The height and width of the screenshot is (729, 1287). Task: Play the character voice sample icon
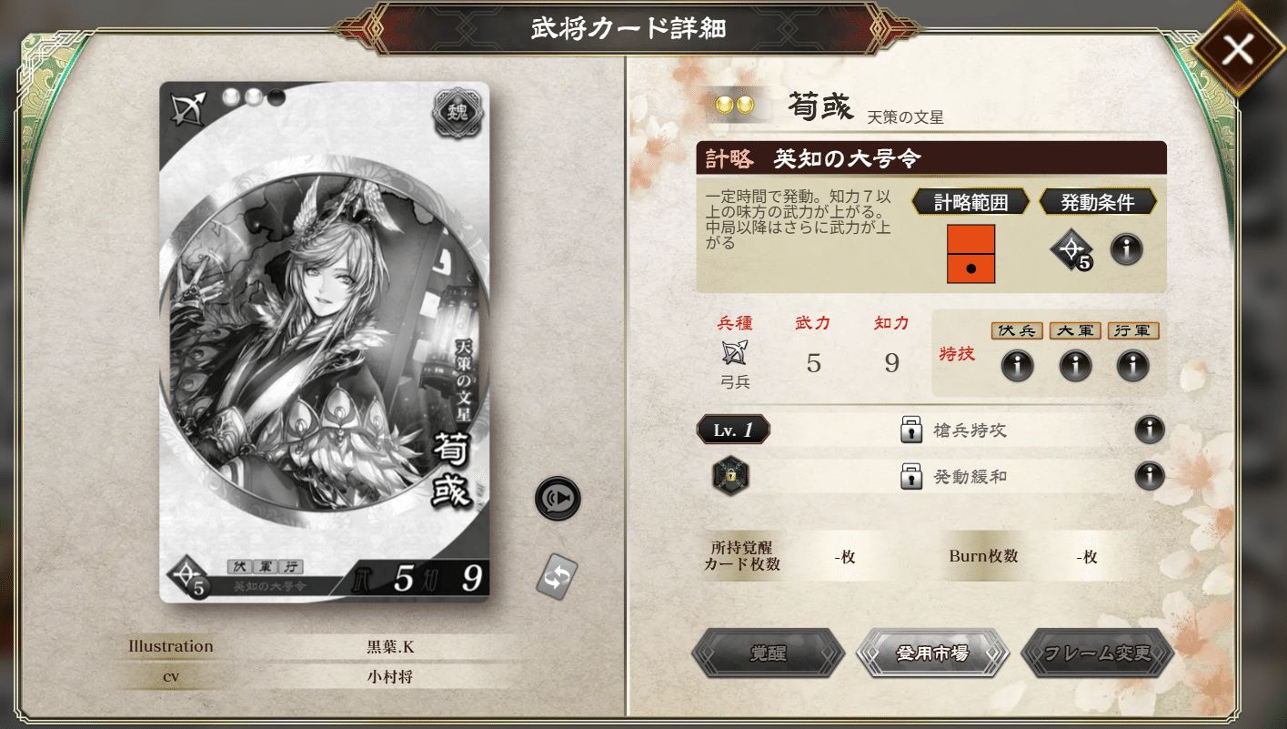[x=557, y=498]
